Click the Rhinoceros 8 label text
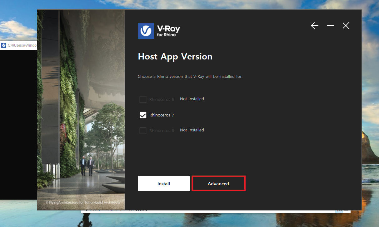This screenshot has height=227, width=379. pyautogui.click(x=162, y=131)
